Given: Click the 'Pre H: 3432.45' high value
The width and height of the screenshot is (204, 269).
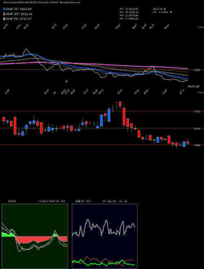Looking at the screenshot, I should 129,12.
